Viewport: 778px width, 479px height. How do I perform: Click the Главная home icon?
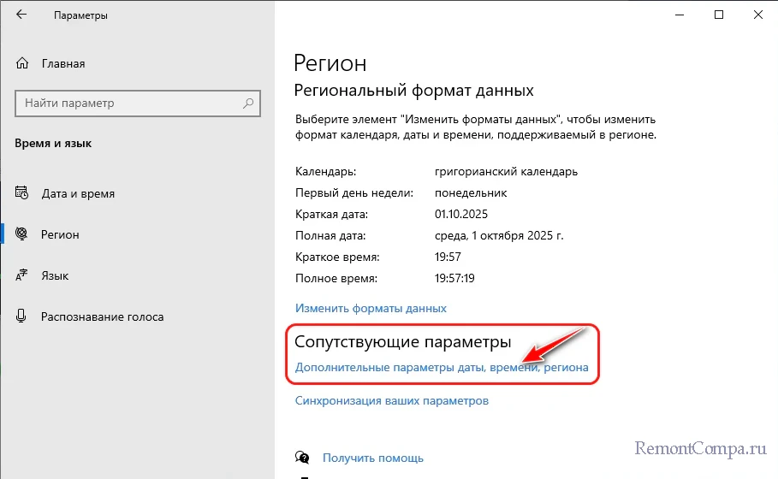22,63
